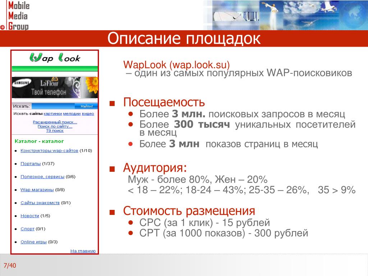Click the Стоимость размещения heading

(x=189, y=211)
